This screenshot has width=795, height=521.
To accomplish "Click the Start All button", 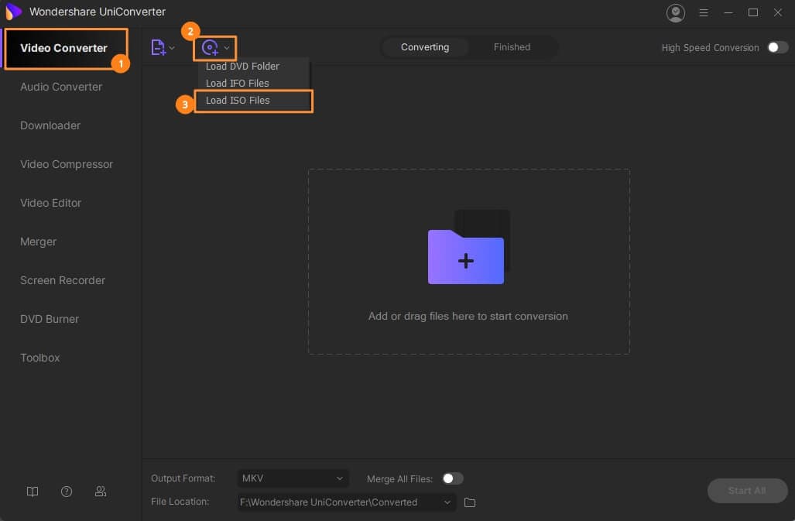I will pyautogui.click(x=746, y=490).
